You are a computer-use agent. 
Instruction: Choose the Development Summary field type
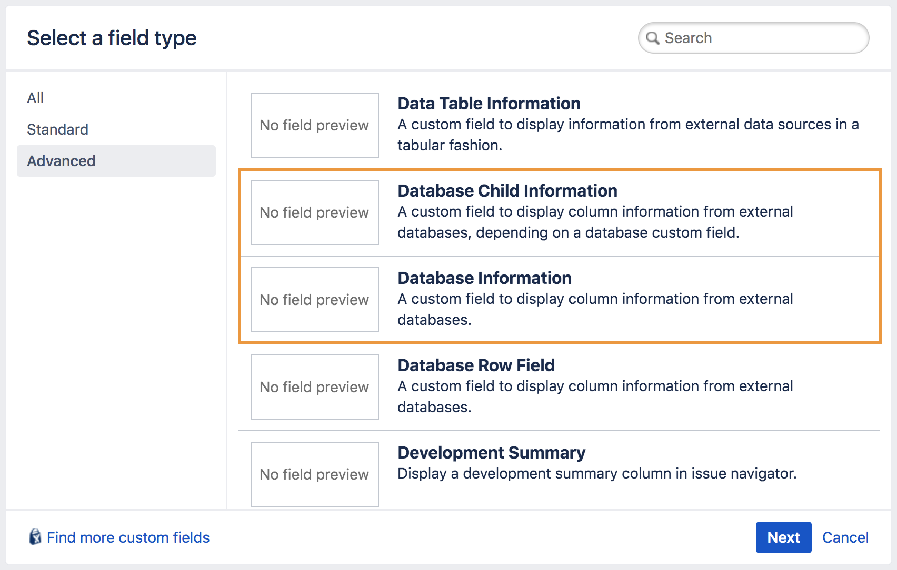491,452
